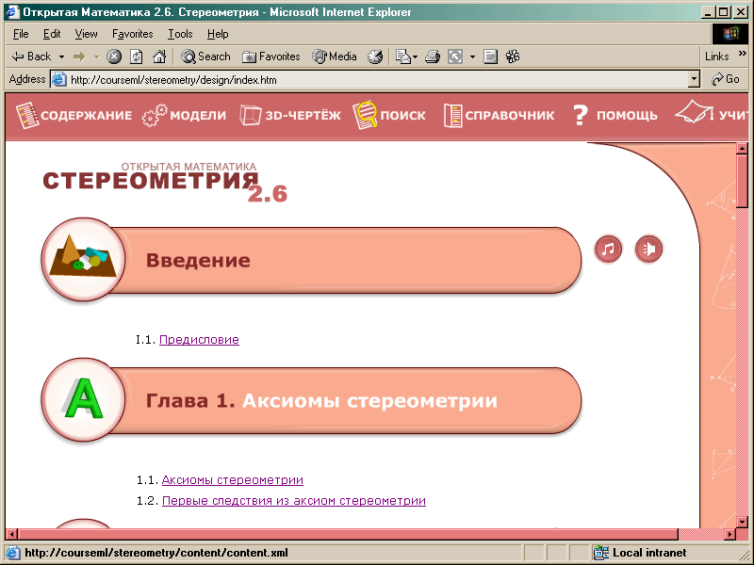Click the Mail toolbar icon

402,56
